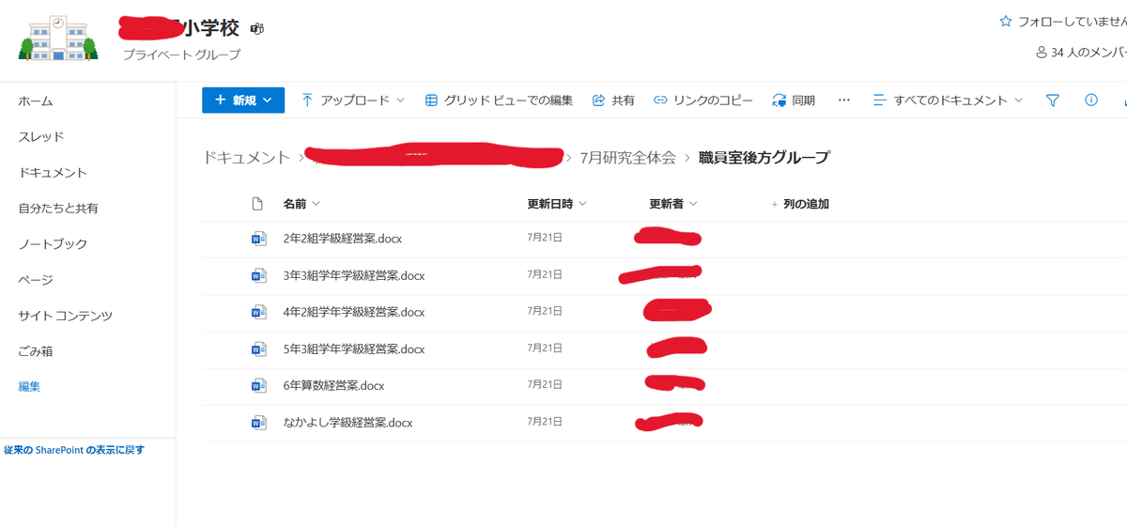Open the アップロード dropdown
This screenshot has width=1127, height=527.
point(353,100)
